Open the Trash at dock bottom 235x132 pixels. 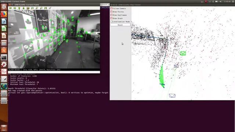click(x=4, y=128)
